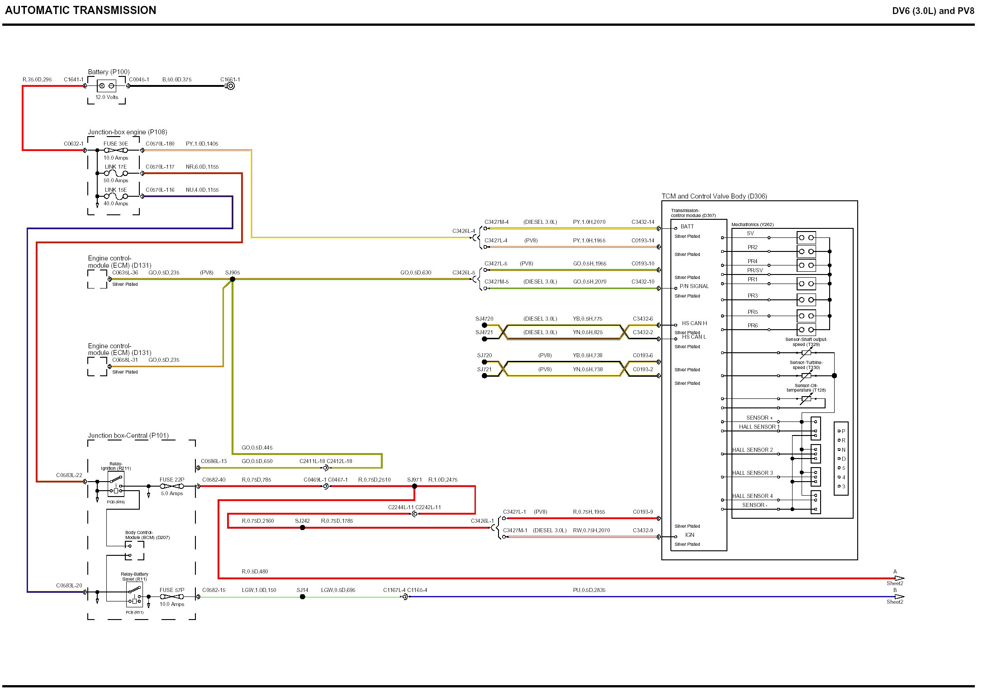Select the SV solenoid valve symbol
The image size is (983, 691).
pos(806,237)
